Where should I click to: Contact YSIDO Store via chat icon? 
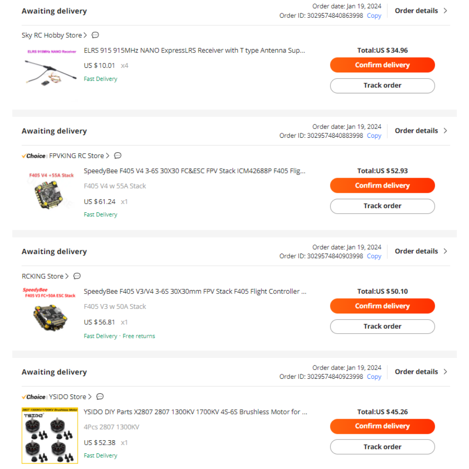pyautogui.click(x=100, y=396)
